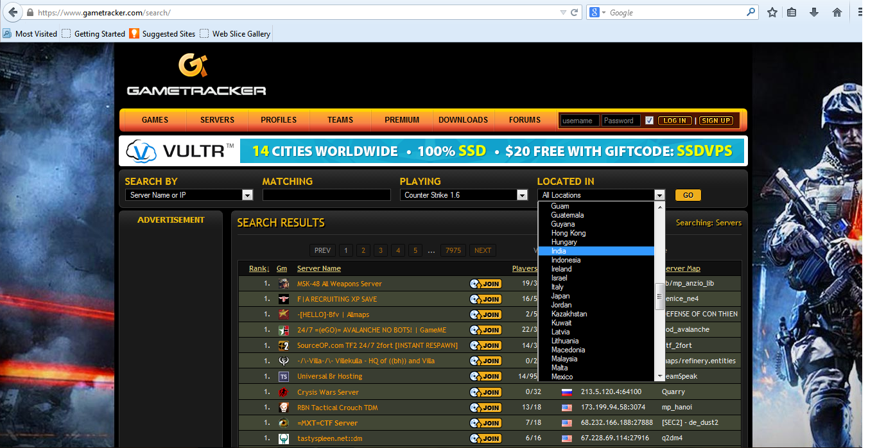The height and width of the screenshot is (448, 877).
Task: Open Web Slice Gallery bookmark
Action: tap(235, 34)
